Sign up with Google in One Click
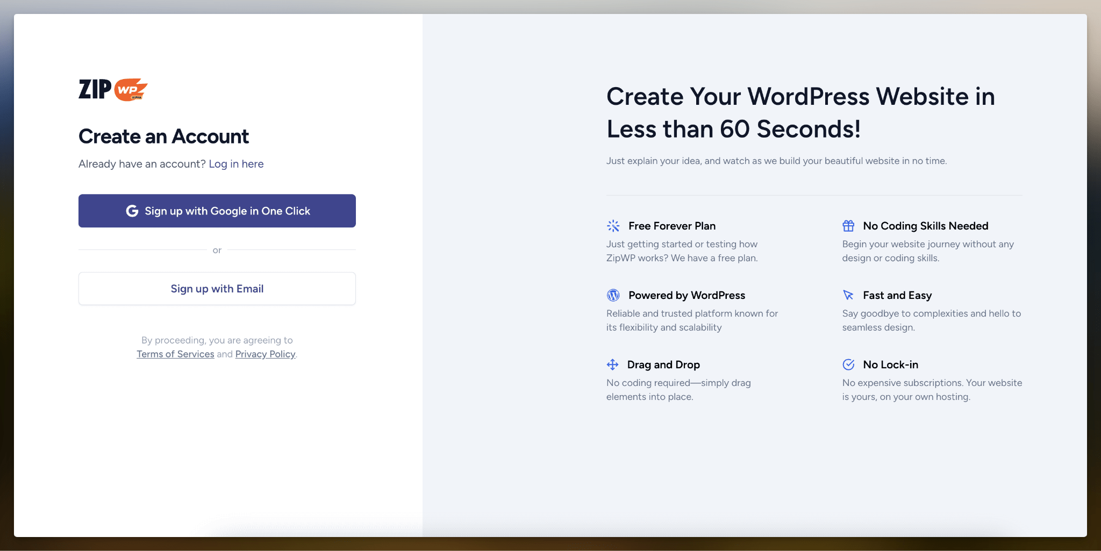The width and height of the screenshot is (1101, 551). pyautogui.click(x=217, y=211)
